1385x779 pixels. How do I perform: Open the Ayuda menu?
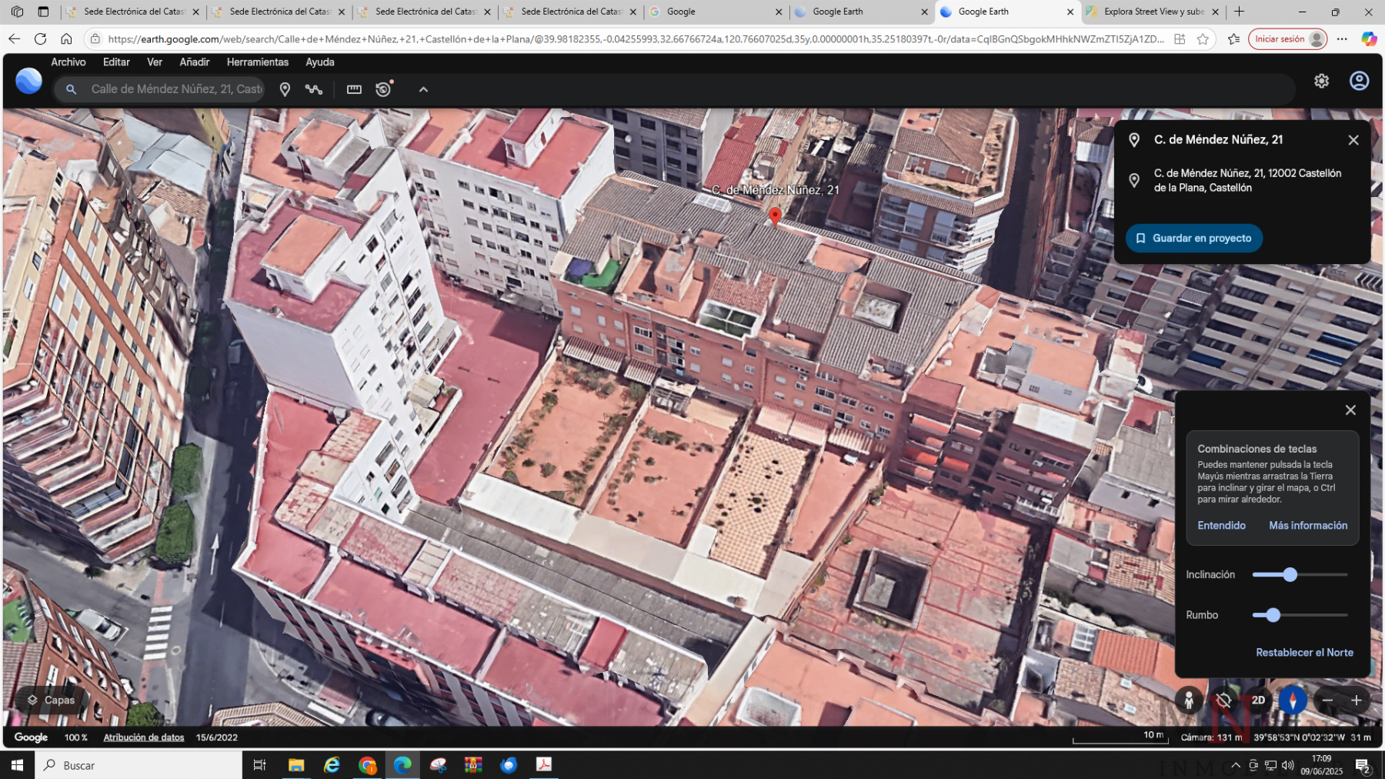click(x=320, y=62)
